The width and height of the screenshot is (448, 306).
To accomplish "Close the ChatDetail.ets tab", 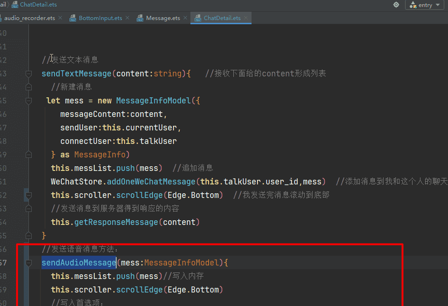I will pos(246,18).
